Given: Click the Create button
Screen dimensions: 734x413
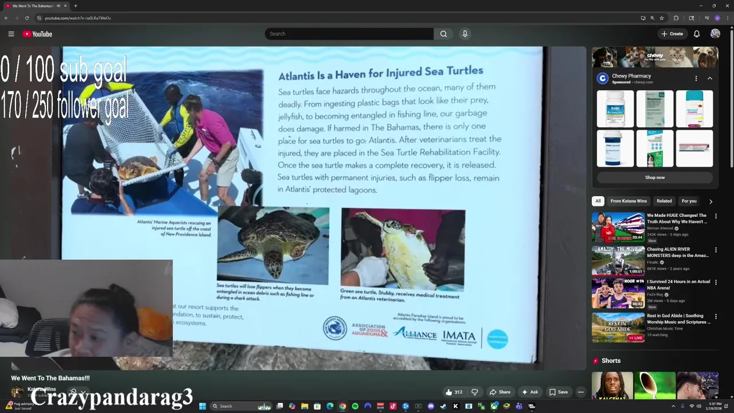Looking at the screenshot, I should (x=672, y=34).
